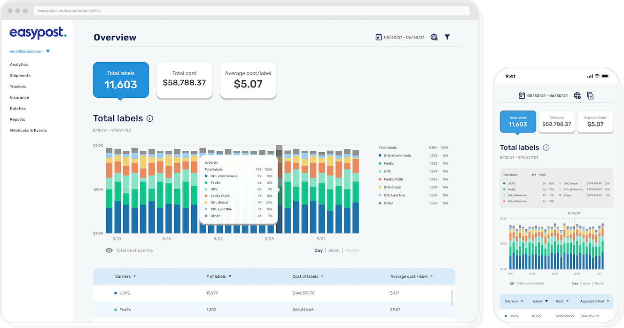This screenshot has width=624, height=328.
Task: Sort phone table by labels arrow
Action: pos(546,301)
